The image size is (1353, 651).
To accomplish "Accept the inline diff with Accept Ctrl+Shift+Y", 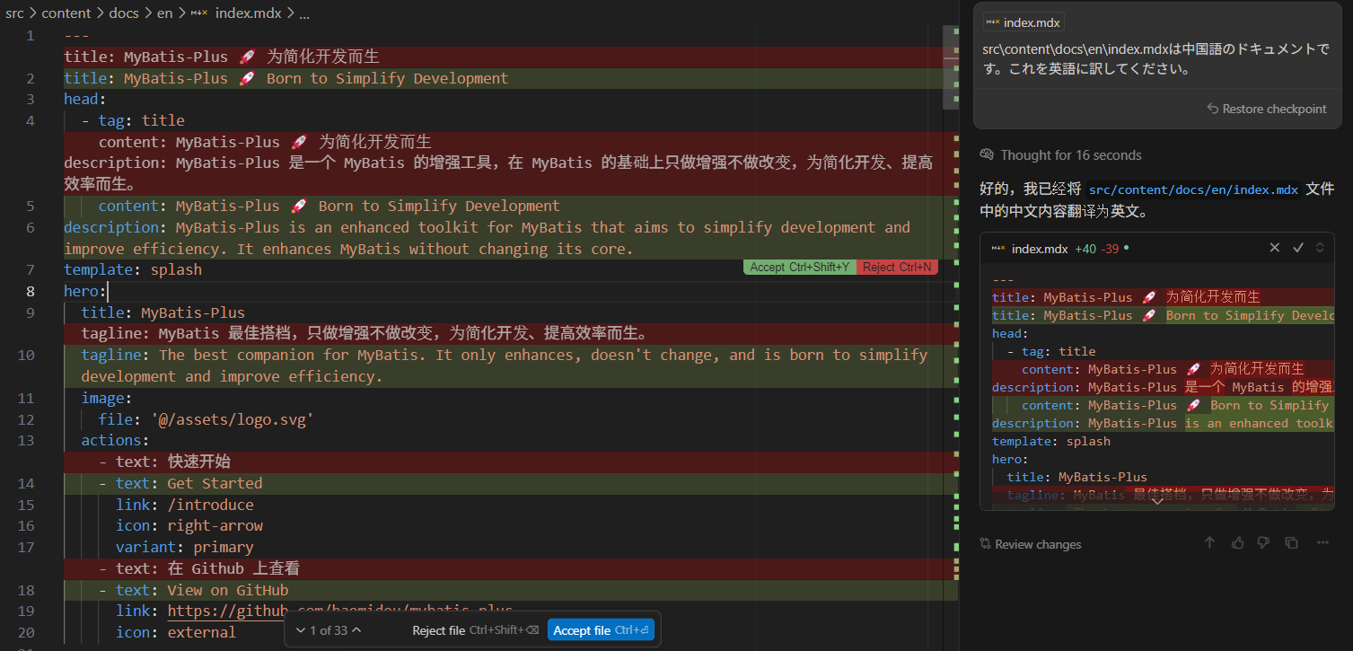I will (x=798, y=267).
